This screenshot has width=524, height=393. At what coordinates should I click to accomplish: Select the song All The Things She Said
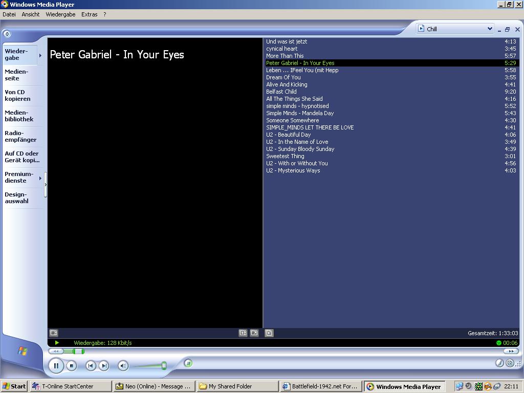click(x=391, y=99)
